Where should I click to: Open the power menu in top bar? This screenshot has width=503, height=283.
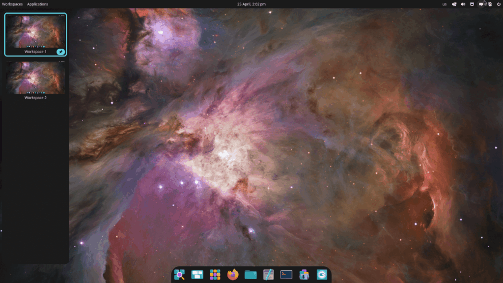499,4
